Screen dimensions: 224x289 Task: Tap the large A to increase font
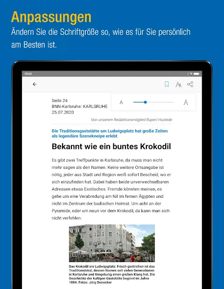point(186,102)
